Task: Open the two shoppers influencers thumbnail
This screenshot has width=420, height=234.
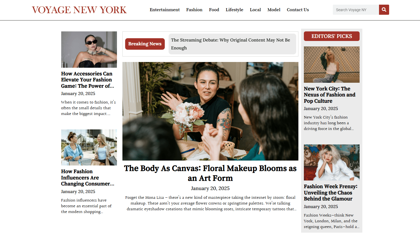Action: (89, 147)
